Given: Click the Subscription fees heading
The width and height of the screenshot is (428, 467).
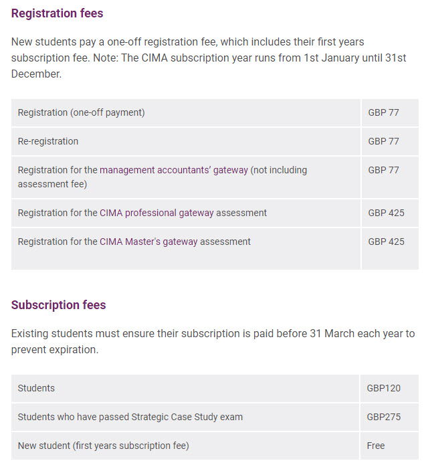Looking at the screenshot, I should (59, 305).
